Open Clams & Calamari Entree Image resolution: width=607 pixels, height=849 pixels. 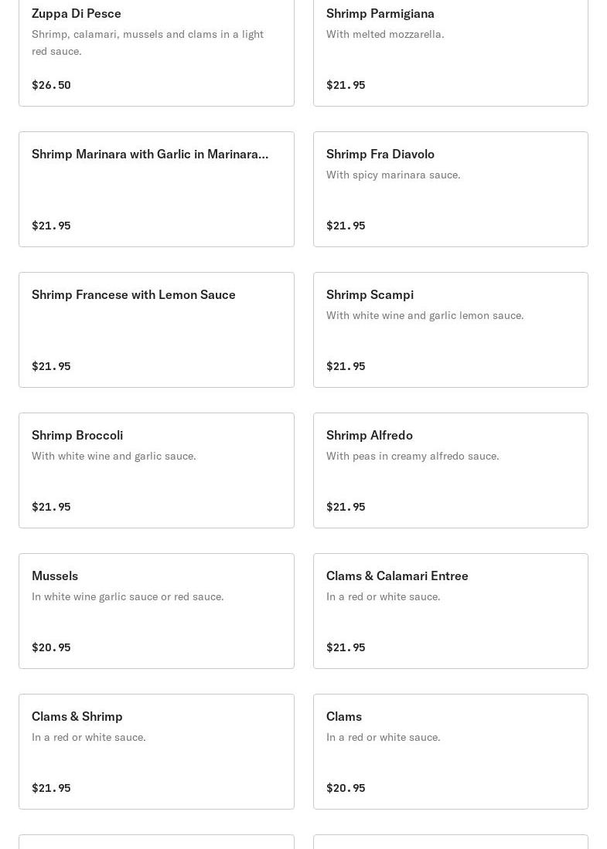tap(450, 611)
